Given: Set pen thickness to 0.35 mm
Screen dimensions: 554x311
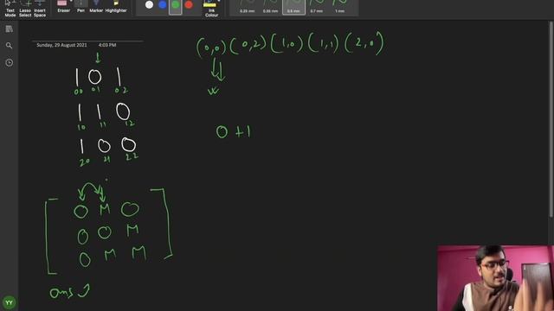Looking at the screenshot, I should 270,7.
